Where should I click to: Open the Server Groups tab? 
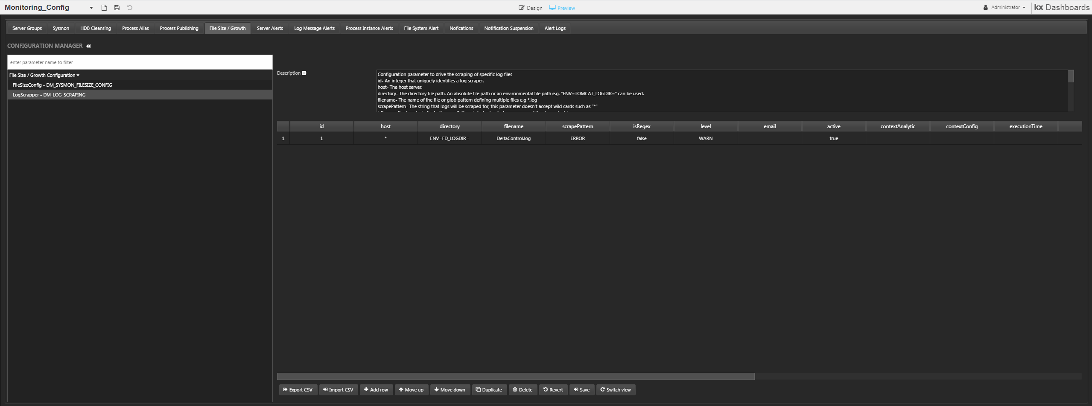click(x=27, y=28)
